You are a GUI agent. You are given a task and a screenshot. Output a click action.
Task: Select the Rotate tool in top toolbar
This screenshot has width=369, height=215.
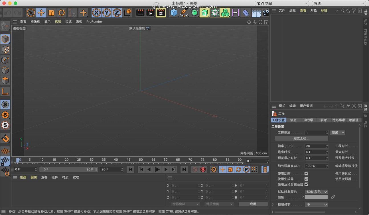[62, 13]
